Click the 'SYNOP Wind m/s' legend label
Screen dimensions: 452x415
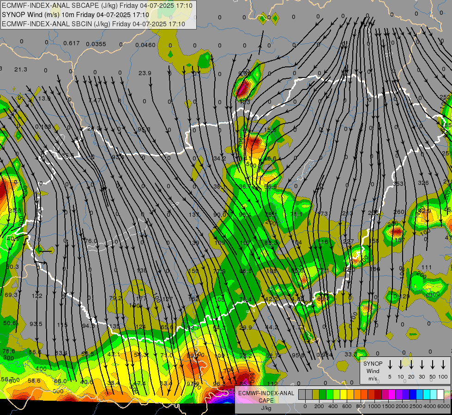(373, 371)
